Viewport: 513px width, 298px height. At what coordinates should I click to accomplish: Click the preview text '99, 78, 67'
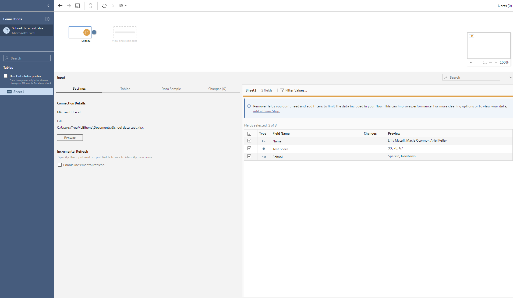click(x=395, y=148)
